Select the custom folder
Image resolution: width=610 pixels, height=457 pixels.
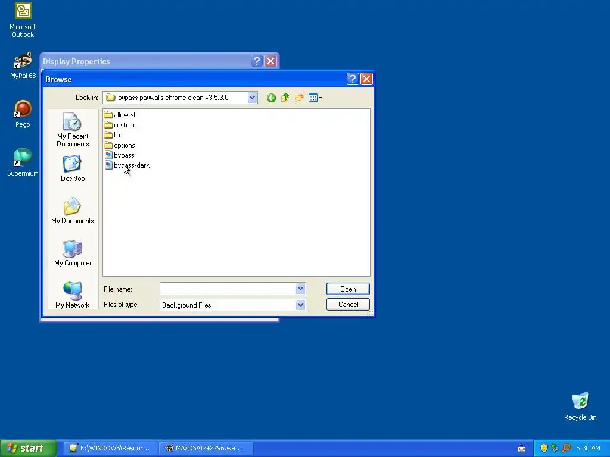tap(119, 125)
